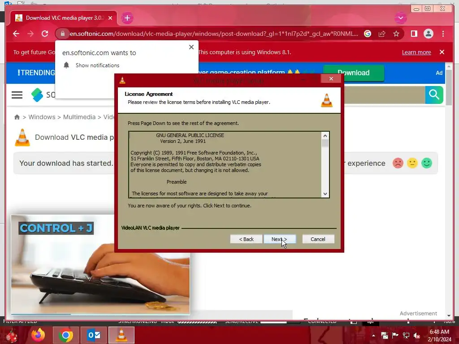
Task: Close the Download VLC tab
Action: 110,18
